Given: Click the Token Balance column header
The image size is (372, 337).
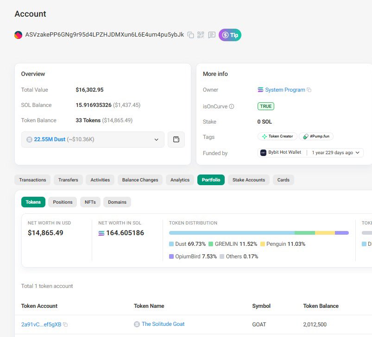Looking at the screenshot, I should tap(321, 306).
